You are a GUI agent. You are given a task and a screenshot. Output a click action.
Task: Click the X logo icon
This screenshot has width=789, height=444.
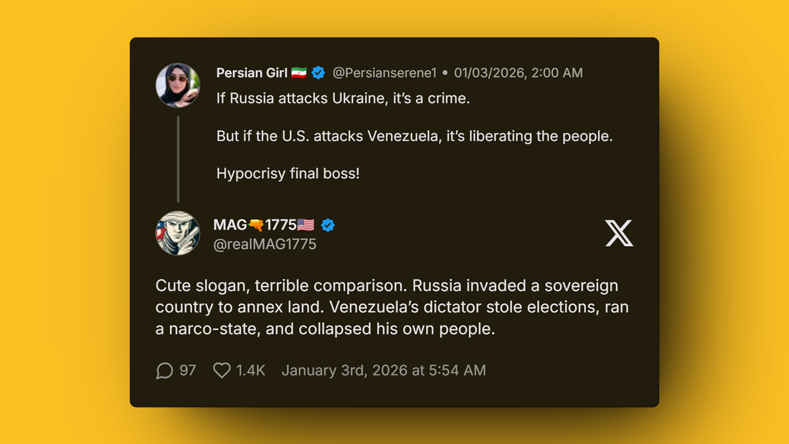618,233
